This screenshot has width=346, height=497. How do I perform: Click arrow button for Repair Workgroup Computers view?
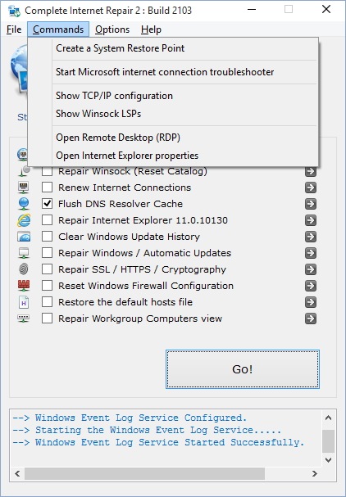[x=311, y=319]
